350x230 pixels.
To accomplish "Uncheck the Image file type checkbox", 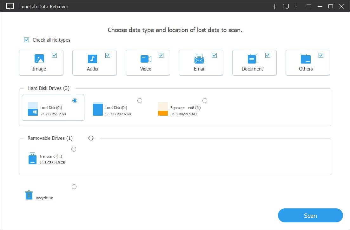I will [x=55, y=55].
